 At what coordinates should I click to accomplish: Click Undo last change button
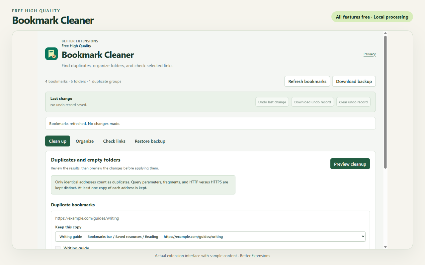[272, 102]
